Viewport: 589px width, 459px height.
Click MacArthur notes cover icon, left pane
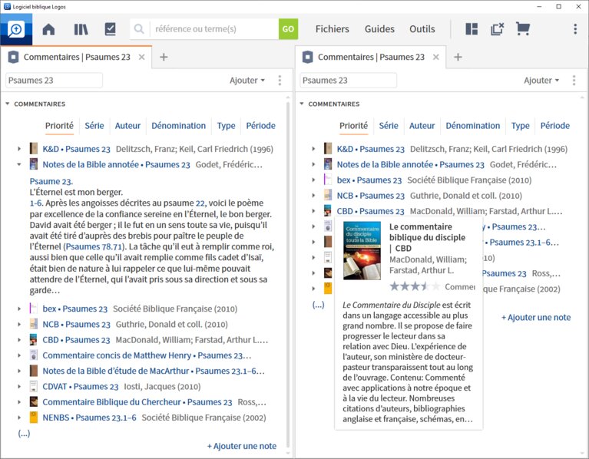point(34,371)
